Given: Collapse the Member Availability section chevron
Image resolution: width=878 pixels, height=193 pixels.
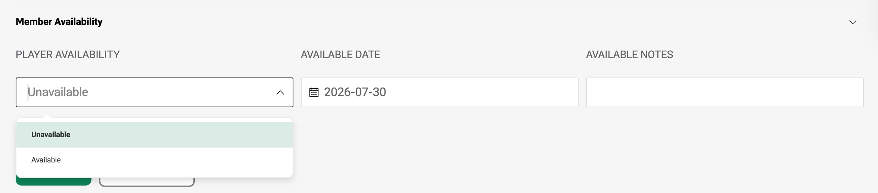Looking at the screenshot, I should [x=853, y=22].
